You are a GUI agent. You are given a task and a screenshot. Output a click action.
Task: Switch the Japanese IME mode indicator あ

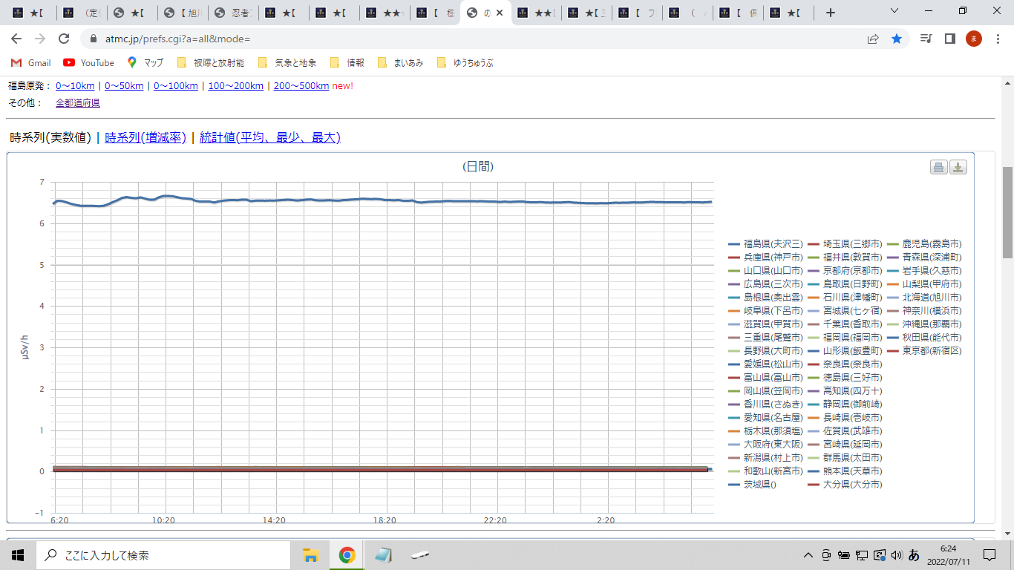[x=914, y=555]
